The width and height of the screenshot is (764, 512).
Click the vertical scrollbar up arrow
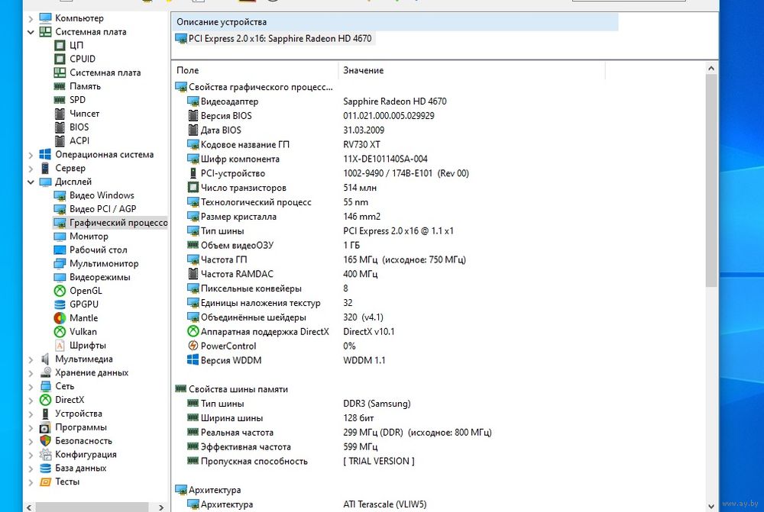point(711,69)
